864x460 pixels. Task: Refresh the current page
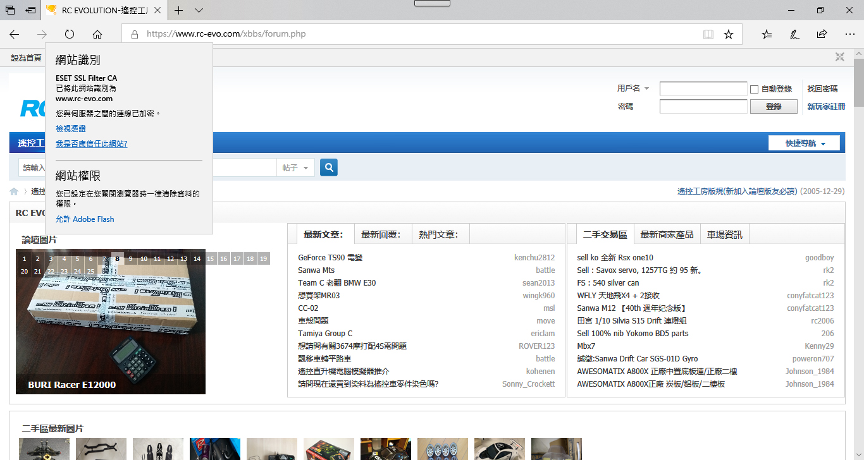[x=70, y=34]
